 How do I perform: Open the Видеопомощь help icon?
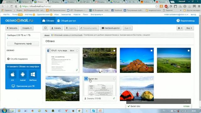178,21
